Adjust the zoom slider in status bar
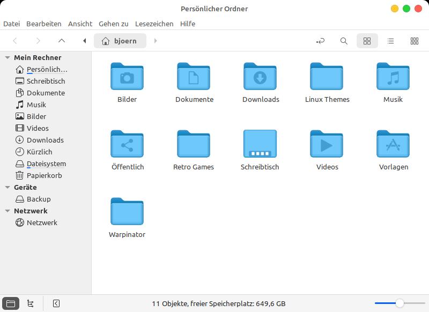Viewport: 429px width, 312px height. coord(400,303)
